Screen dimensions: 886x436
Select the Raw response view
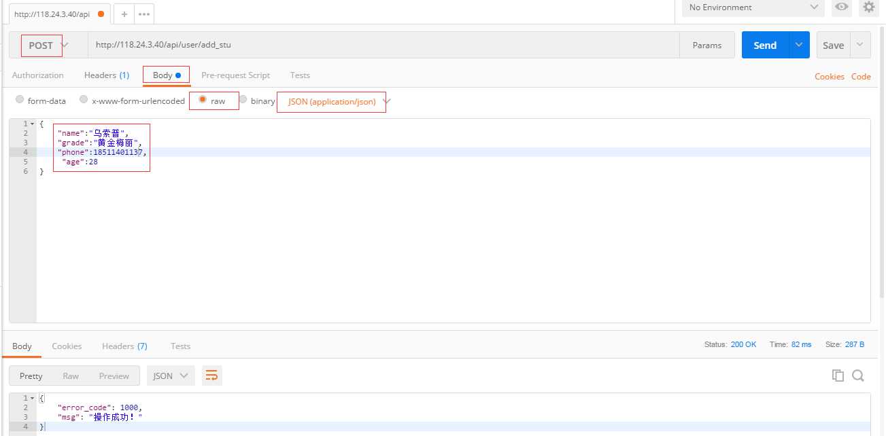click(71, 376)
